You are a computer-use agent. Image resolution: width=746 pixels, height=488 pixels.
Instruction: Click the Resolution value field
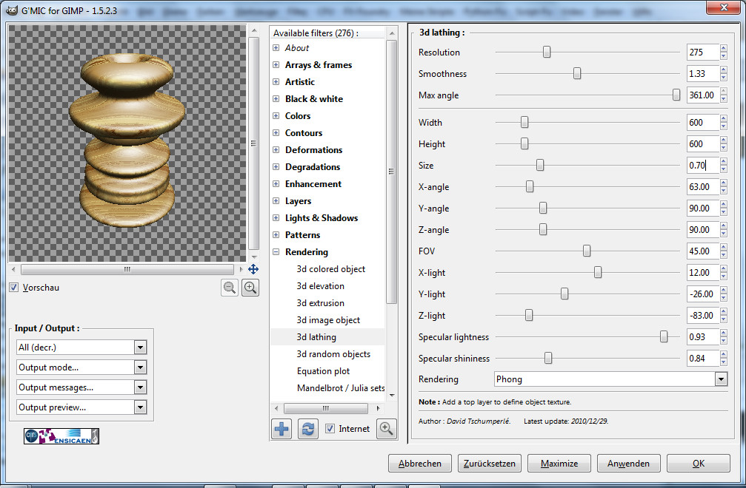click(703, 52)
